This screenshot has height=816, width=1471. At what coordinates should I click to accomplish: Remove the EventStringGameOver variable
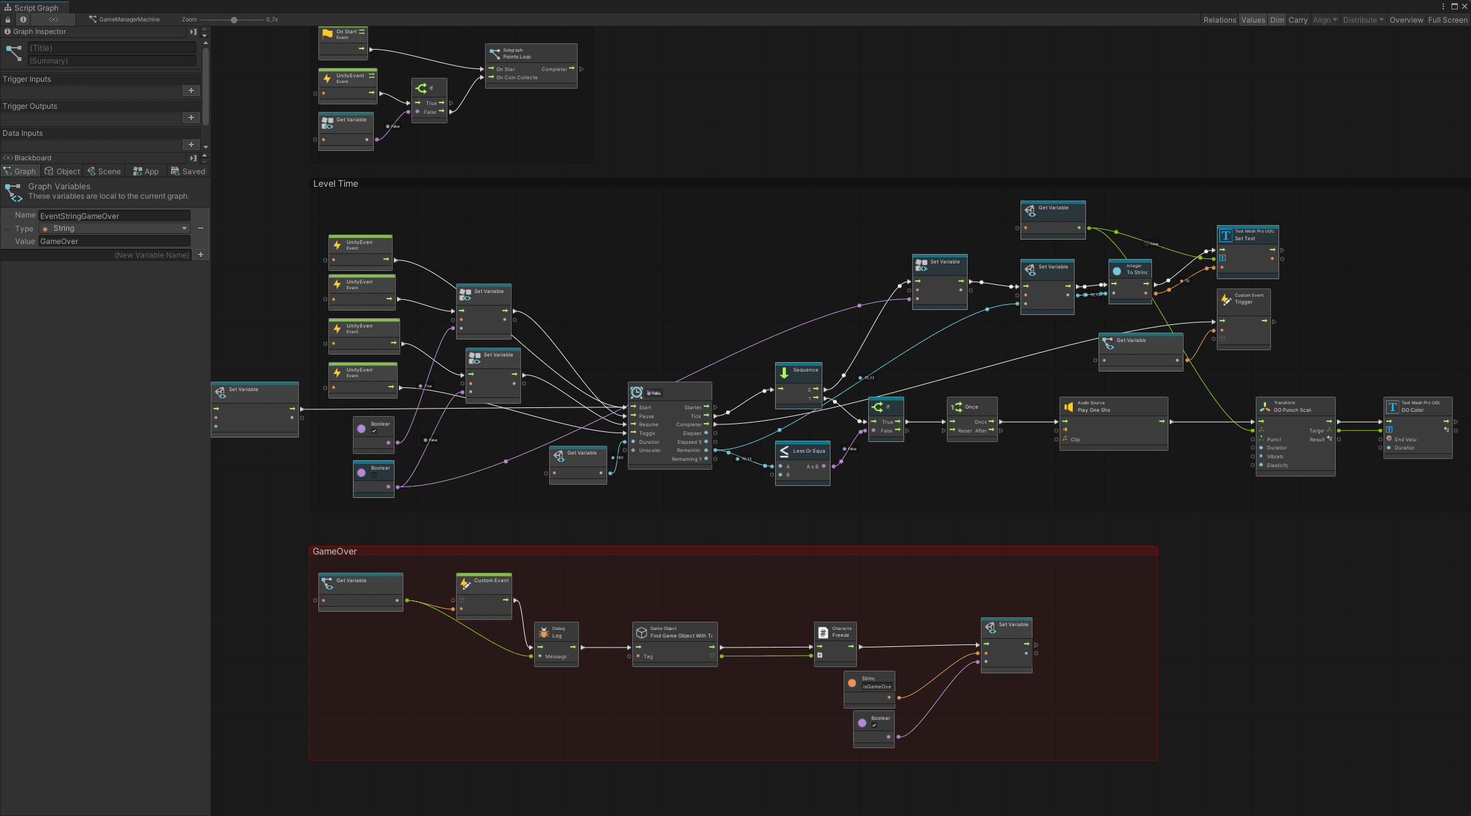[201, 229]
